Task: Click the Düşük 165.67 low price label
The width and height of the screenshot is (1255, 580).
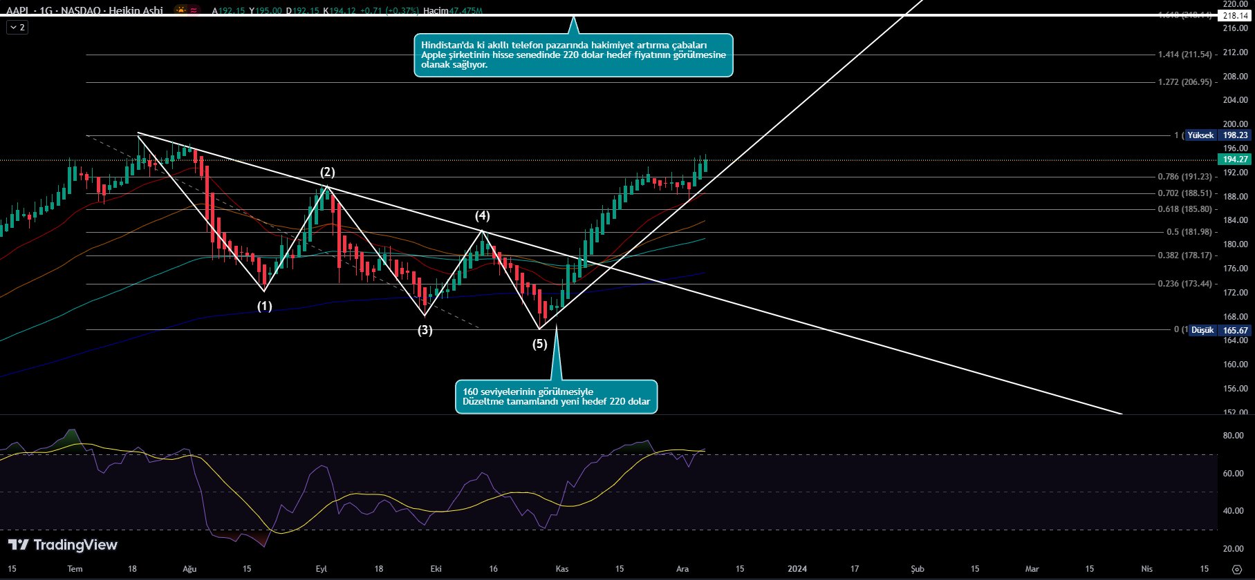Action: pyautogui.click(x=1220, y=330)
